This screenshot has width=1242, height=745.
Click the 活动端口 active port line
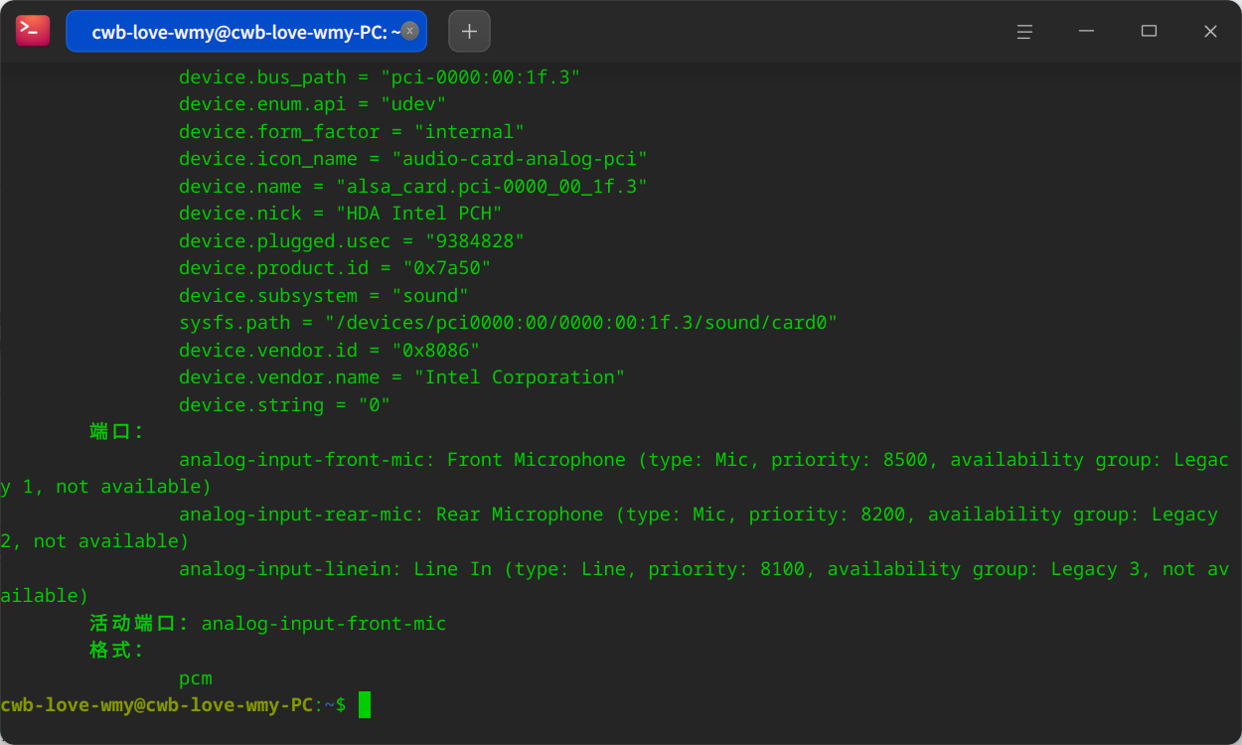(268, 624)
